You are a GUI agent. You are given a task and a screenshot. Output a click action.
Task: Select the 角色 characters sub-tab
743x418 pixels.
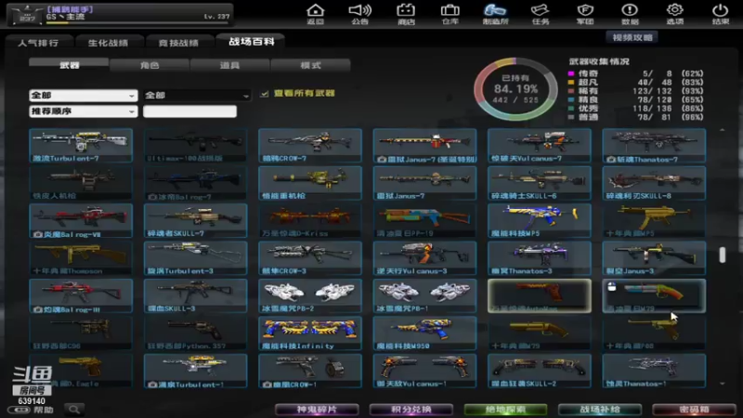150,65
